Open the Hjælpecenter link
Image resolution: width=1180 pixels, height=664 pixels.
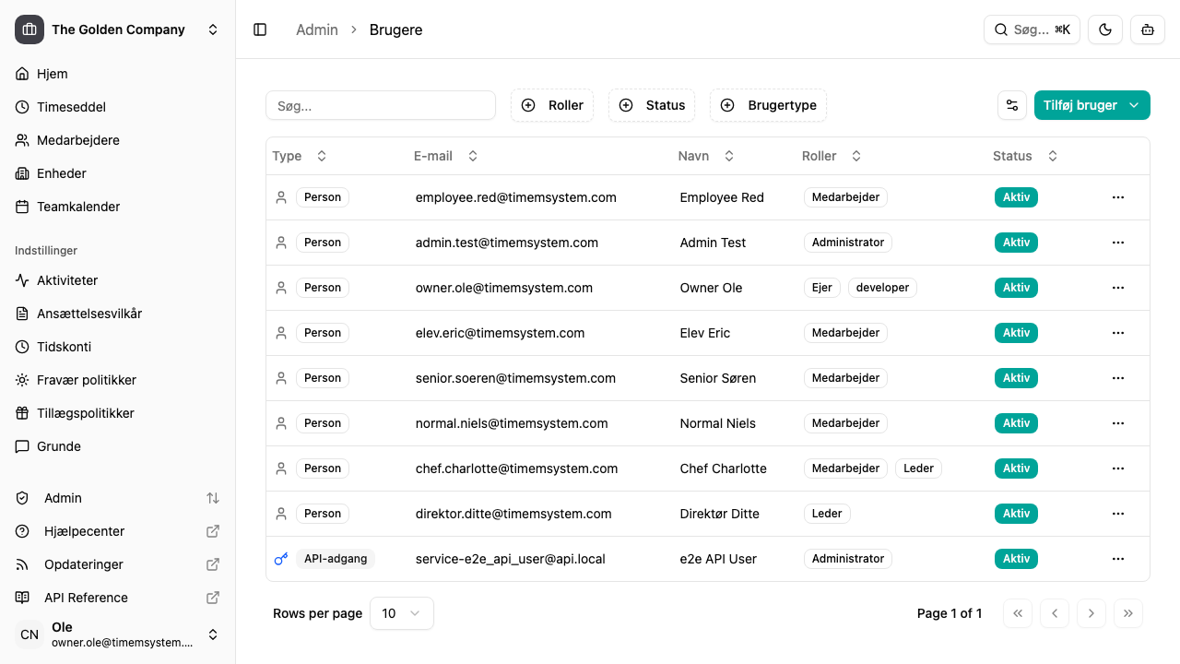point(84,531)
